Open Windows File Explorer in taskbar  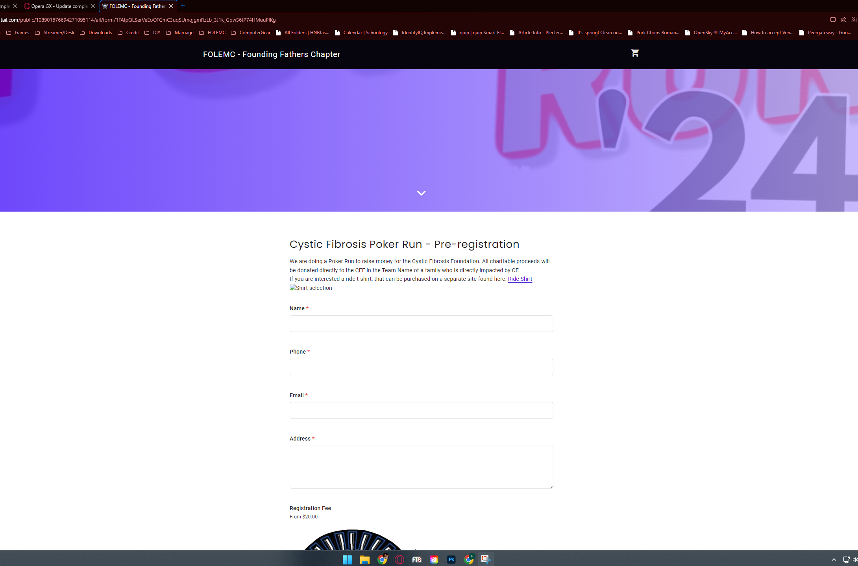(365, 559)
